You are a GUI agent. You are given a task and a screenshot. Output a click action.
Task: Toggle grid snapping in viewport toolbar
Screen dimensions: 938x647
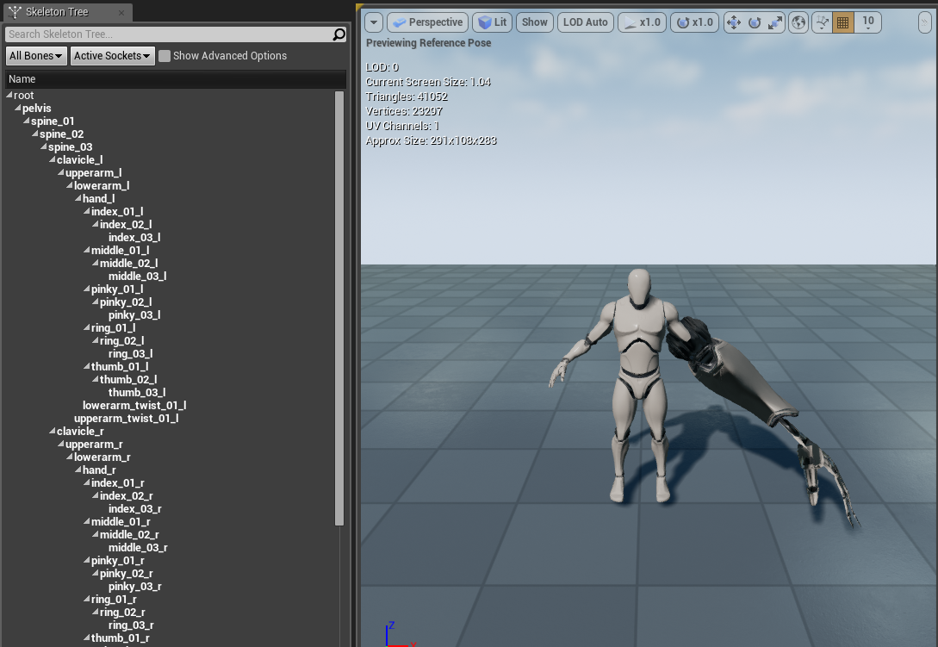pyautogui.click(x=843, y=22)
